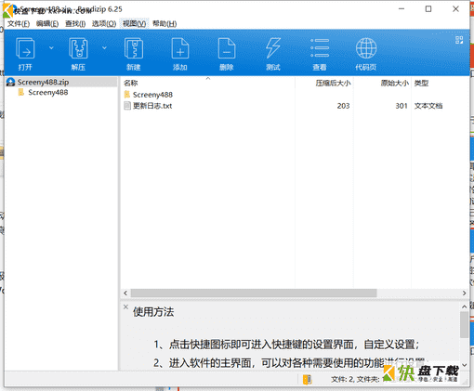Click the 使用方法 heading in the preview
The width and height of the screenshot is (474, 391).
153,312
